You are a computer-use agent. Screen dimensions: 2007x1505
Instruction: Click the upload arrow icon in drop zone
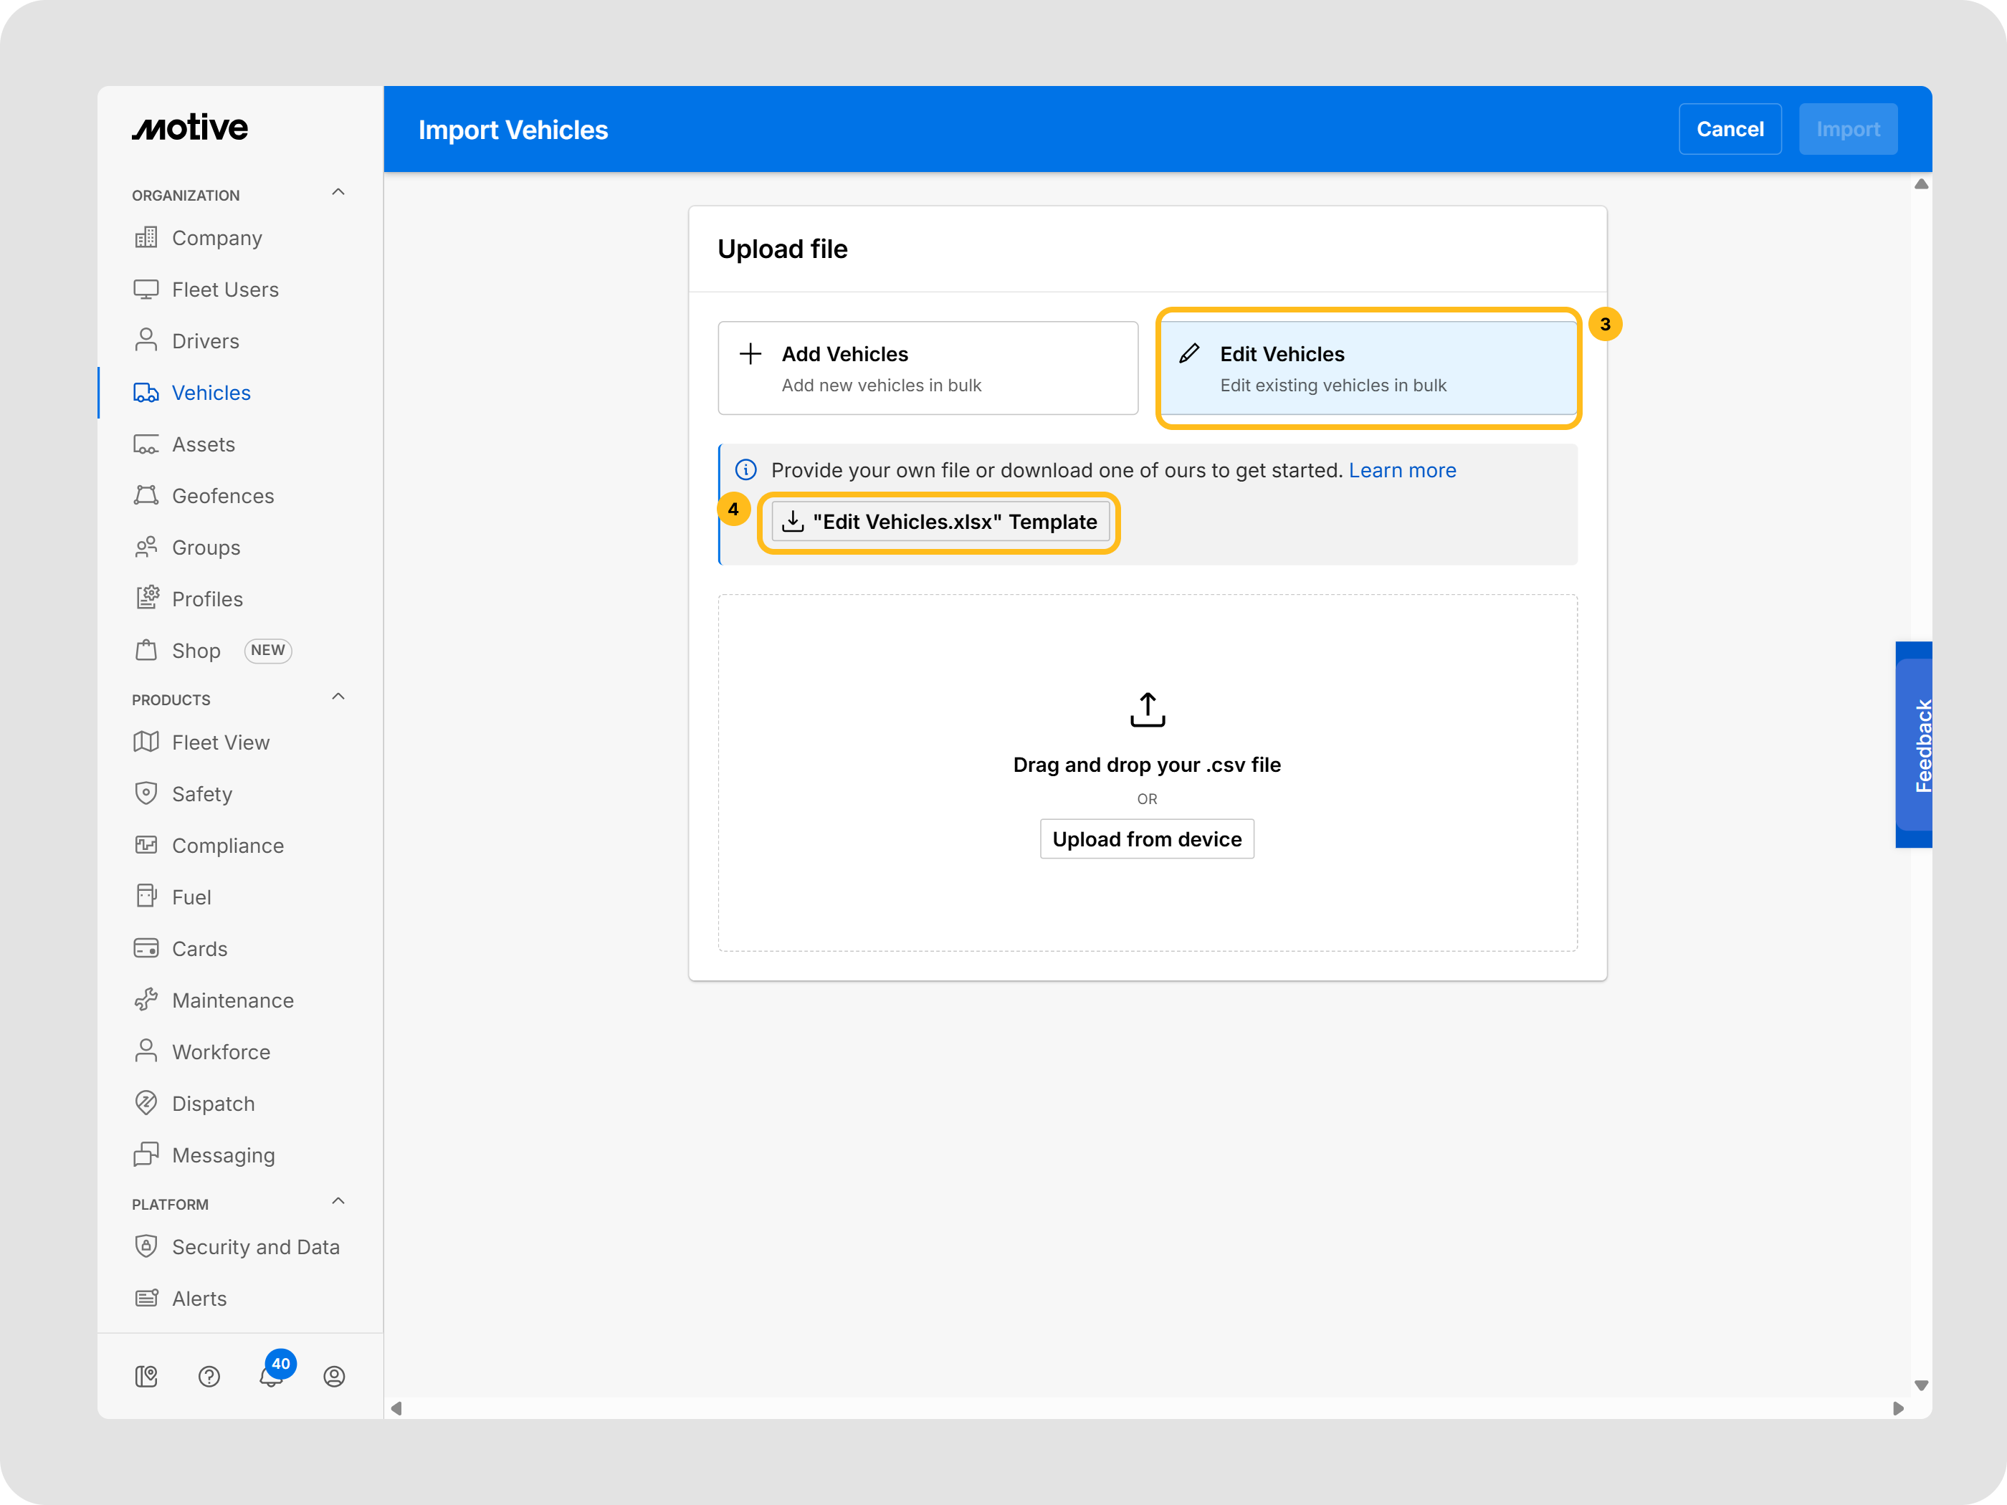pyautogui.click(x=1147, y=709)
